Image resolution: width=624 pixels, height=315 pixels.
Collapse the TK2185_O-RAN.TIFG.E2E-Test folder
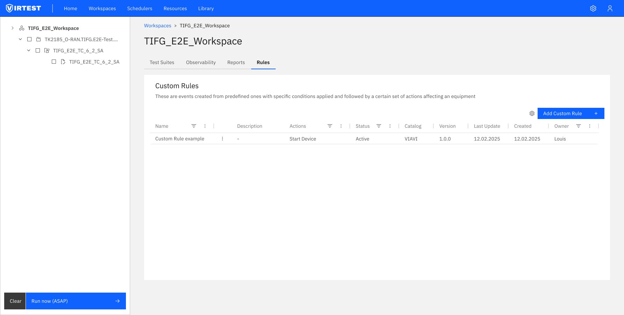[x=20, y=39]
